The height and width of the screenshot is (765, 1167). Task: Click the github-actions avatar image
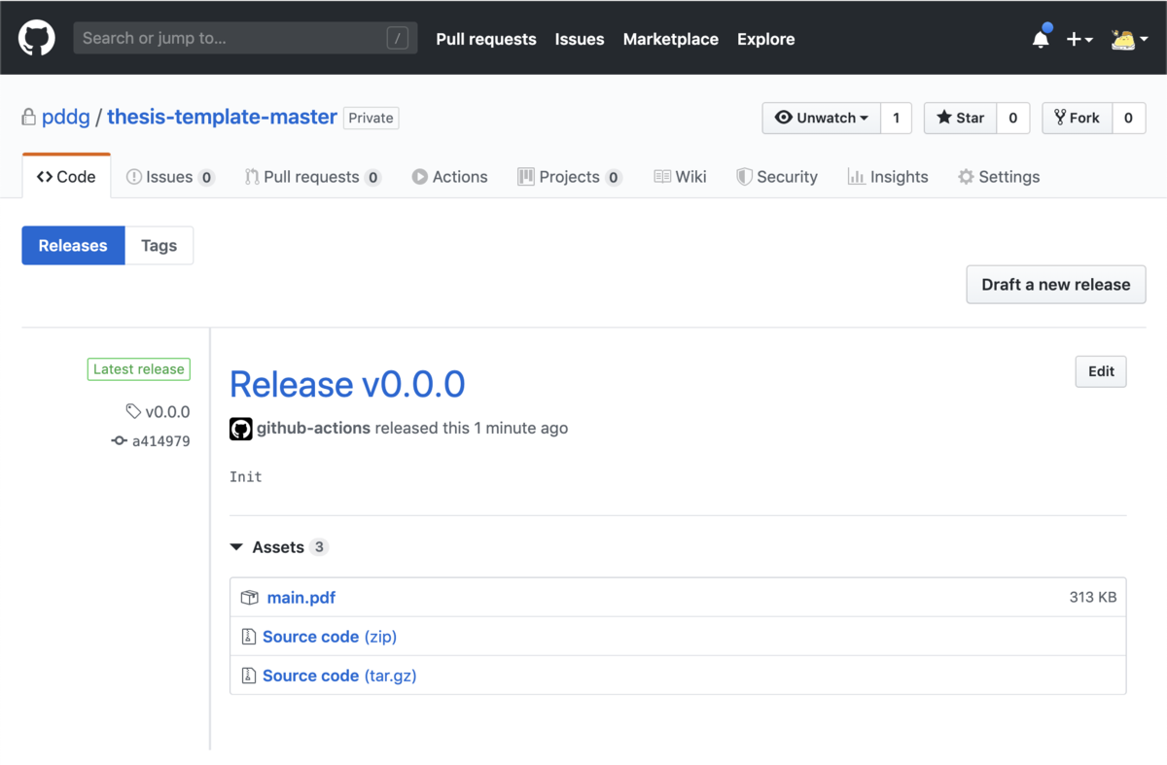pyautogui.click(x=241, y=429)
